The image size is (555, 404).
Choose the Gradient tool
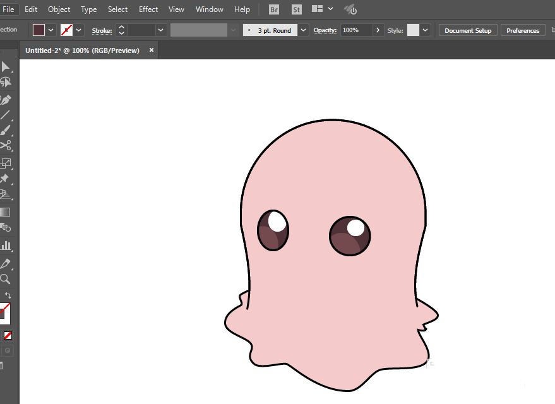[5, 212]
